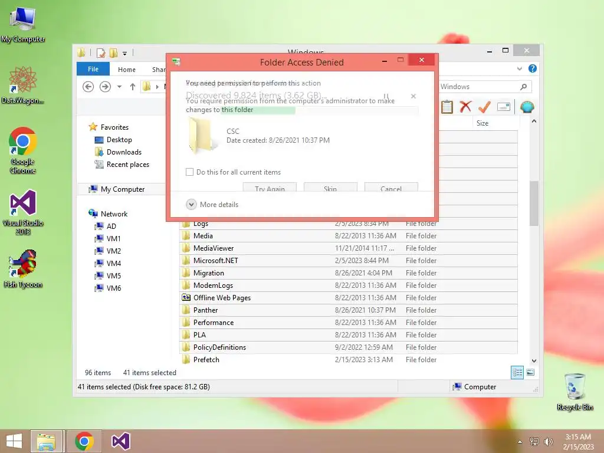
Task: Click the new folder quick access icon
Action: click(114, 52)
